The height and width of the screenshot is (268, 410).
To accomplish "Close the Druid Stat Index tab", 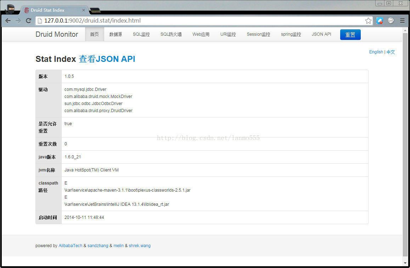I will [x=83, y=10].
